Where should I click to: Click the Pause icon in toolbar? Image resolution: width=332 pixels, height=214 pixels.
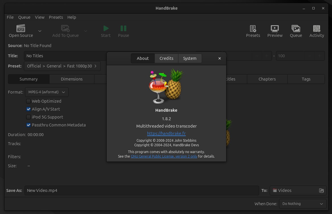[x=123, y=28]
